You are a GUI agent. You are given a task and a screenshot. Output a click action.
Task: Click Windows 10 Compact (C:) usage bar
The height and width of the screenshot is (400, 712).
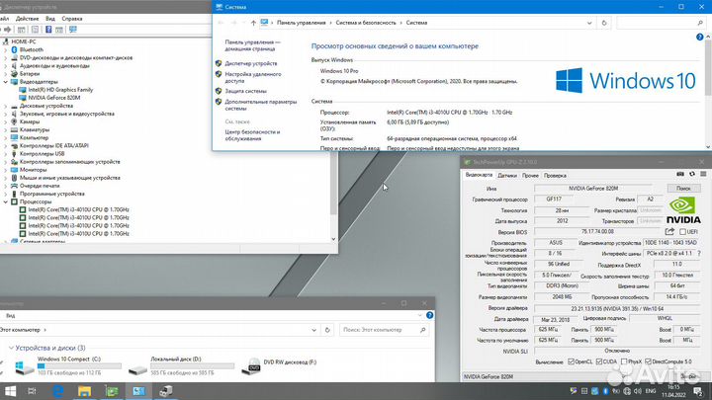(79, 366)
